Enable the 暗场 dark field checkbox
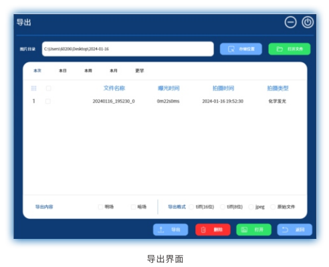The image size is (329, 267). point(133,207)
